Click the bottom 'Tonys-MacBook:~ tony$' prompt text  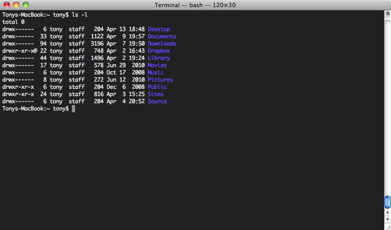tap(35, 109)
